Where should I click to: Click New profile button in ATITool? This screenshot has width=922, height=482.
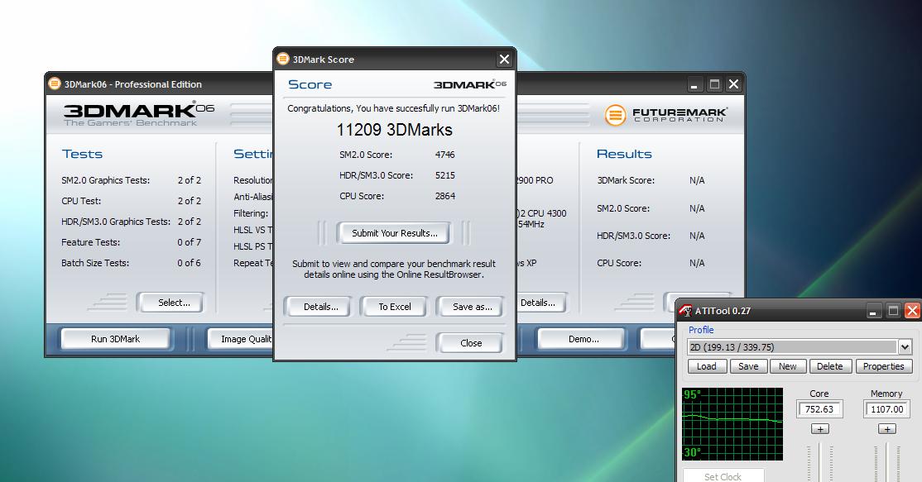pos(787,366)
